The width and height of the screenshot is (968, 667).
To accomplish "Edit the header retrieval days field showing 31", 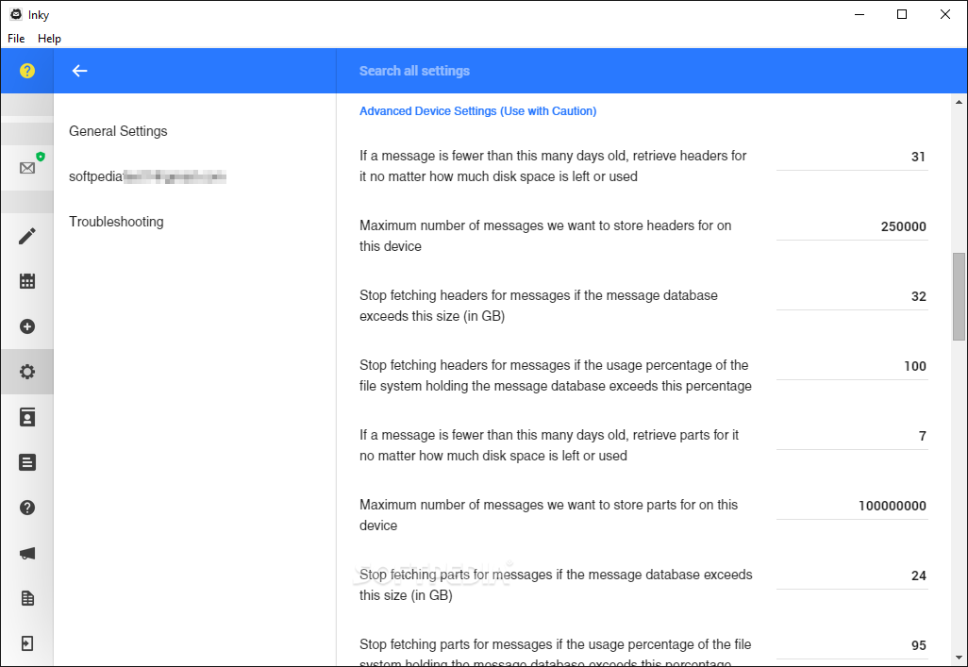I will tap(852, 157).
